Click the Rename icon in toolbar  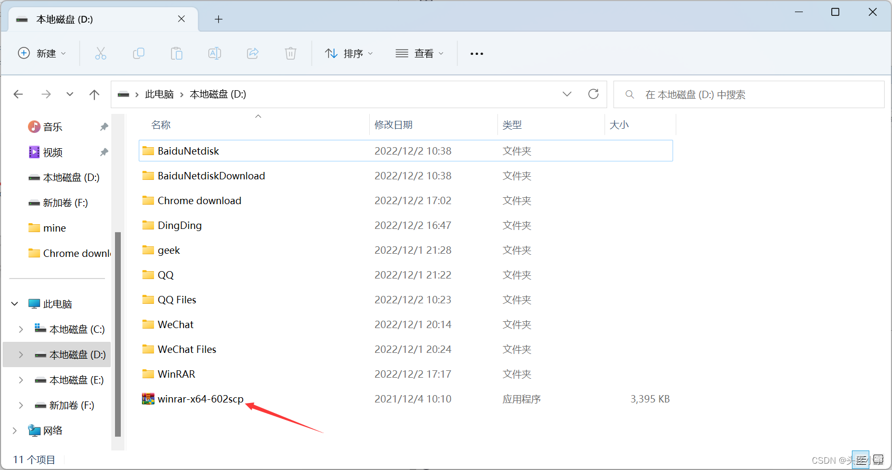(x=215, y=53)
